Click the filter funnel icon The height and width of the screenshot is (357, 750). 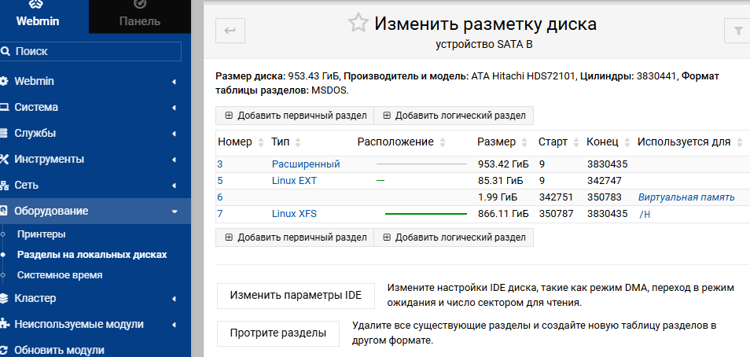[737, 31]
